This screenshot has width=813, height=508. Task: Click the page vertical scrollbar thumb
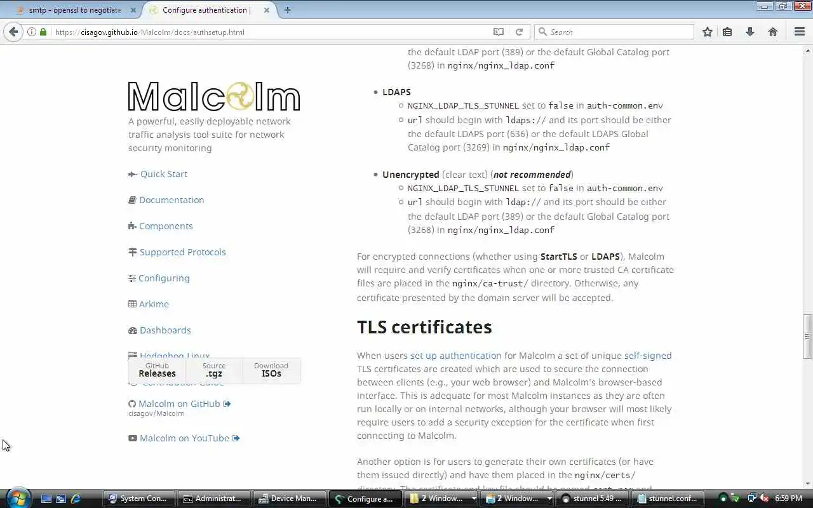[x=807, y=337]
